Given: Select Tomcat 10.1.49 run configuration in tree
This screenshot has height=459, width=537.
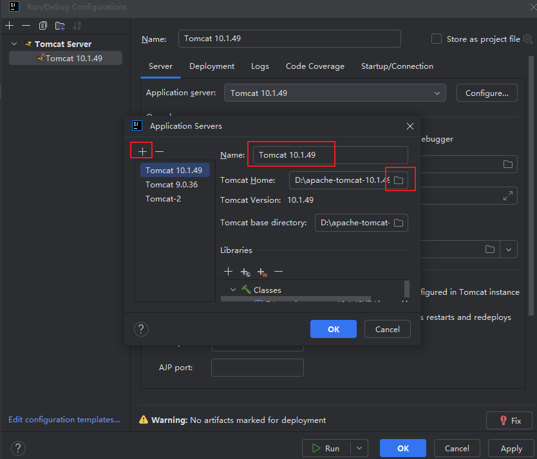Looking at the screenshot, I should [66, 58].
